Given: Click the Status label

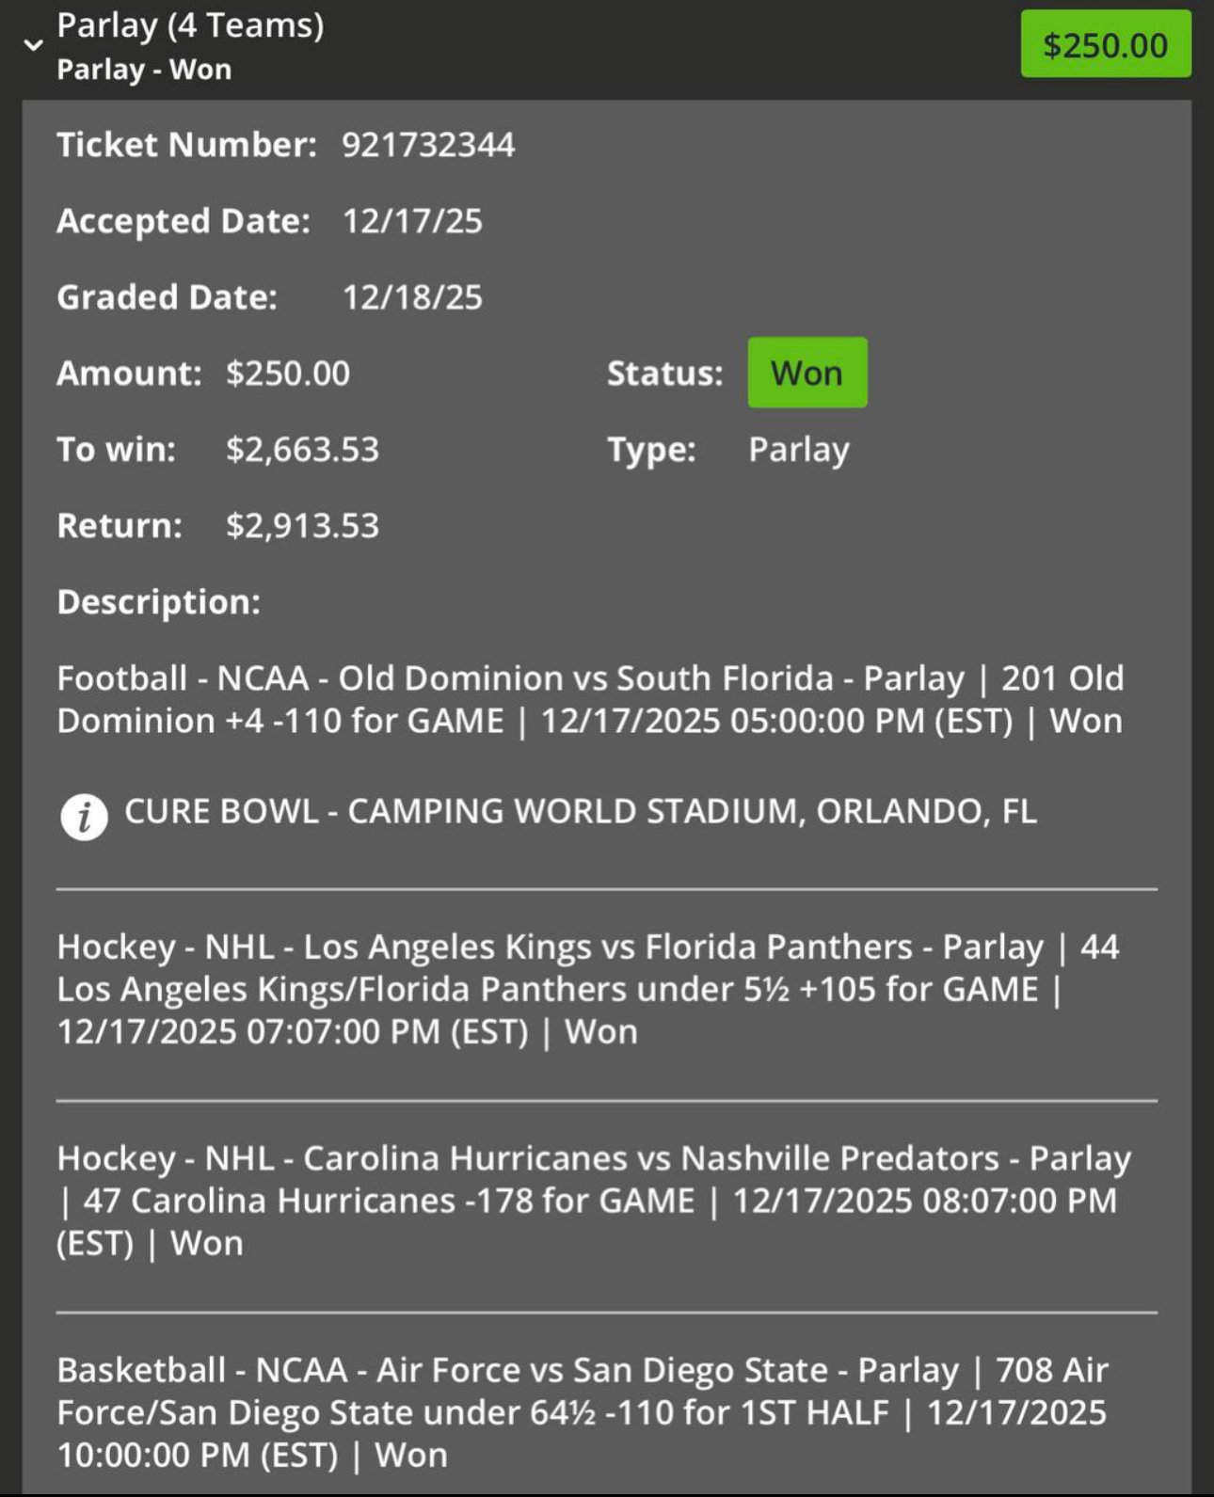Looking at the screenshot, I should 664,374.
